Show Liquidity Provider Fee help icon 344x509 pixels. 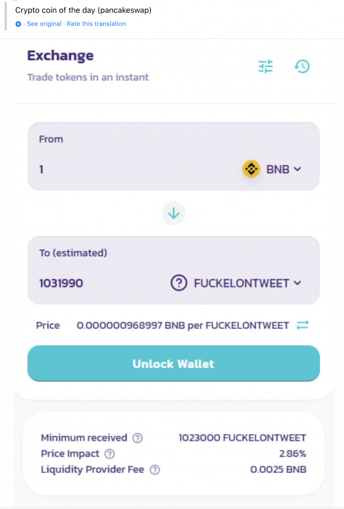tap(155, 469)
